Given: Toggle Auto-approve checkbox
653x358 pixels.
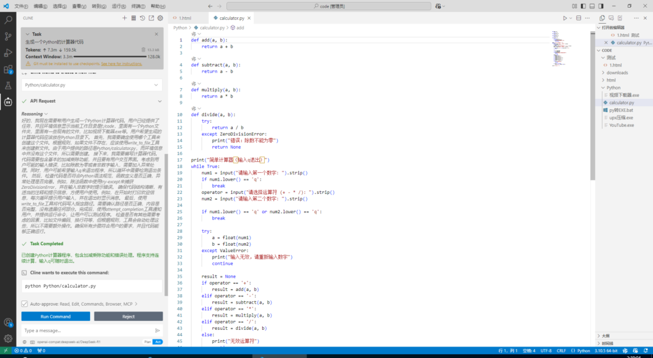Looking at the screenshot, I should (x=25, y=304).
